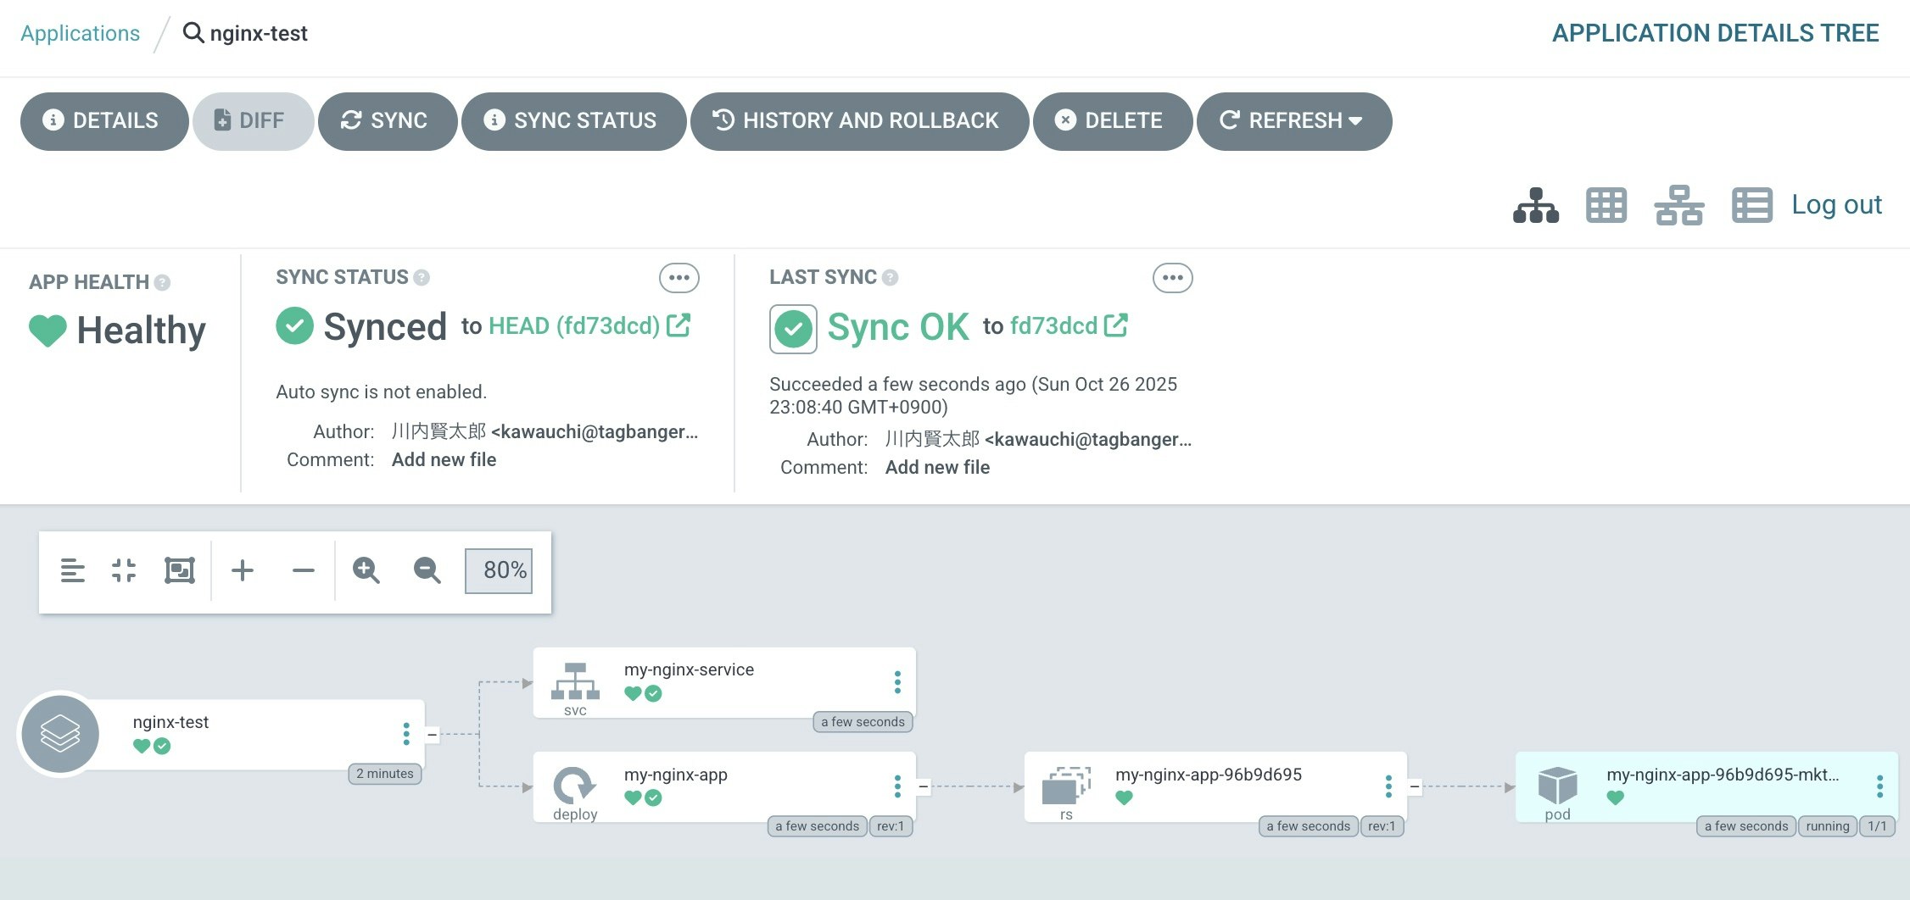Click the svc service icon
1910x900 pixels.
coord(575,681)
